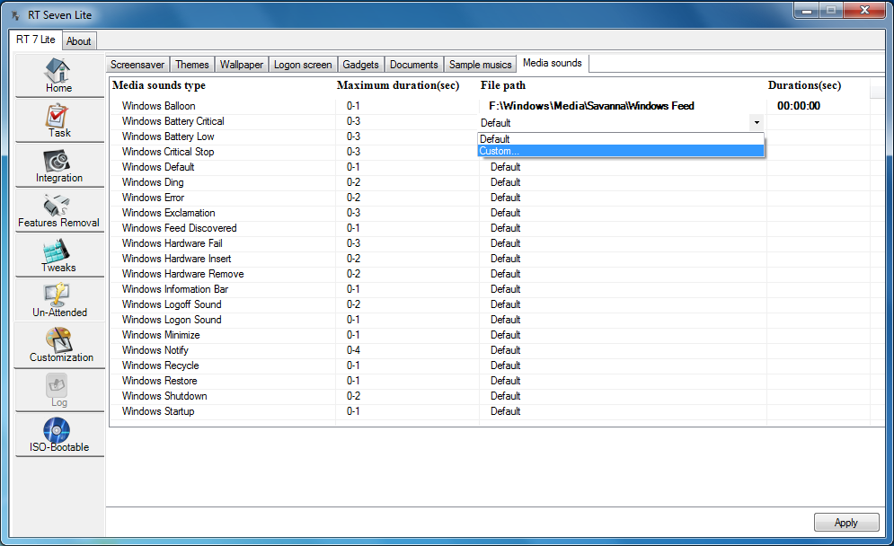Open the ISO-Bootable section icon
This screenshot has height=546, width=894.
59,435
